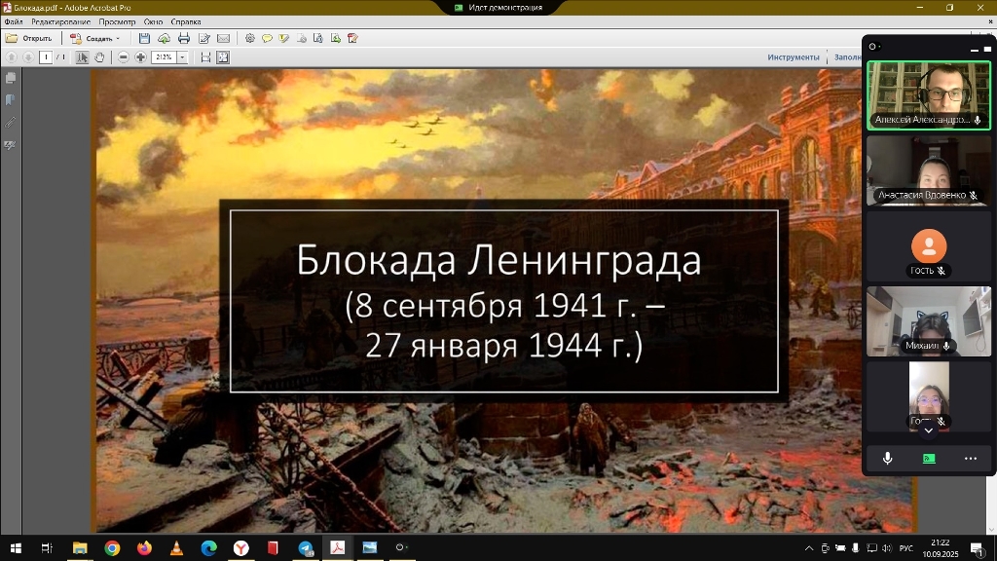997x561 pixels.
Task: Expand the Создать dropdown menu
Action: [118, 39]
